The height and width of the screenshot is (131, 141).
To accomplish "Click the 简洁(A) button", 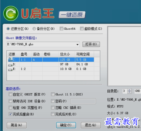I will click(17, 125).
